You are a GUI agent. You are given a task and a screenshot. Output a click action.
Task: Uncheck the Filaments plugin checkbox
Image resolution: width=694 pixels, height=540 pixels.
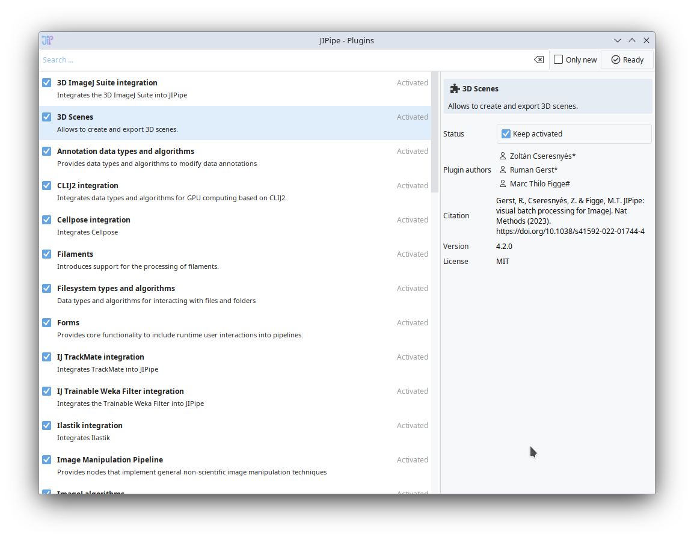[46, 254]
